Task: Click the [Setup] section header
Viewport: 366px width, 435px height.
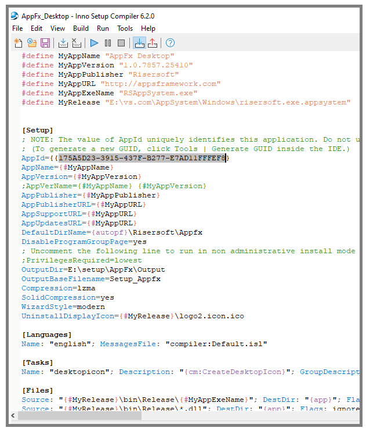Action: coord(37,131)
